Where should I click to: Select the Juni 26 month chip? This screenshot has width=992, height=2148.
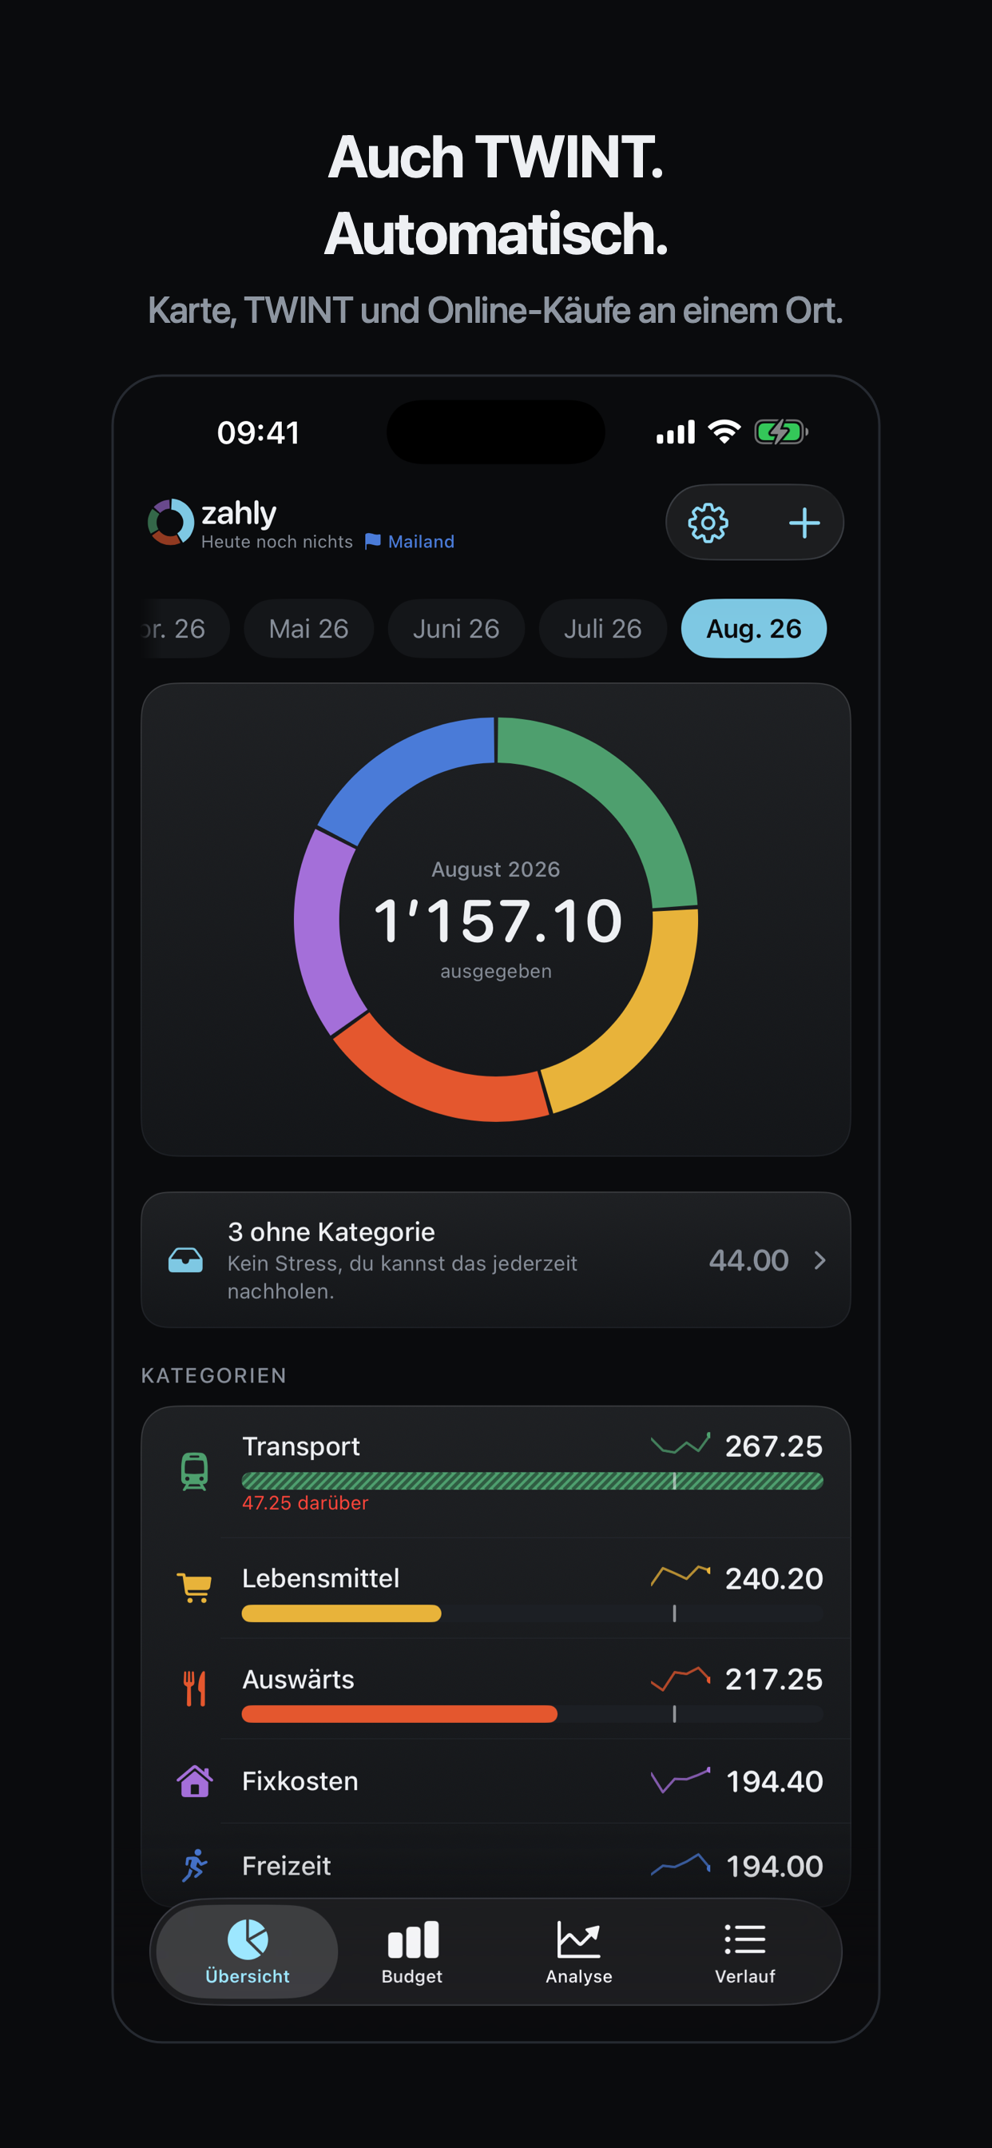coord(456,629)
